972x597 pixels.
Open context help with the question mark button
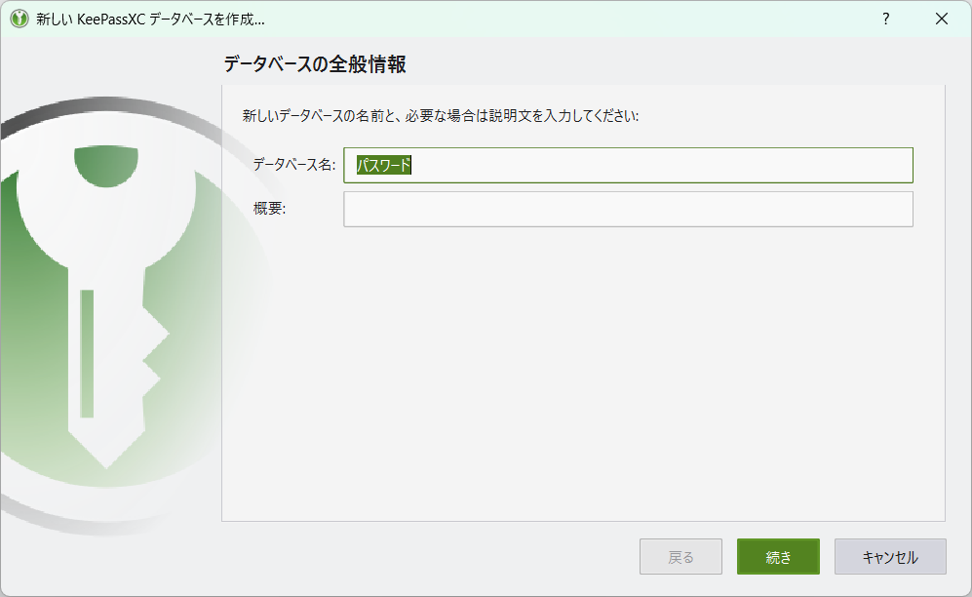886,19
